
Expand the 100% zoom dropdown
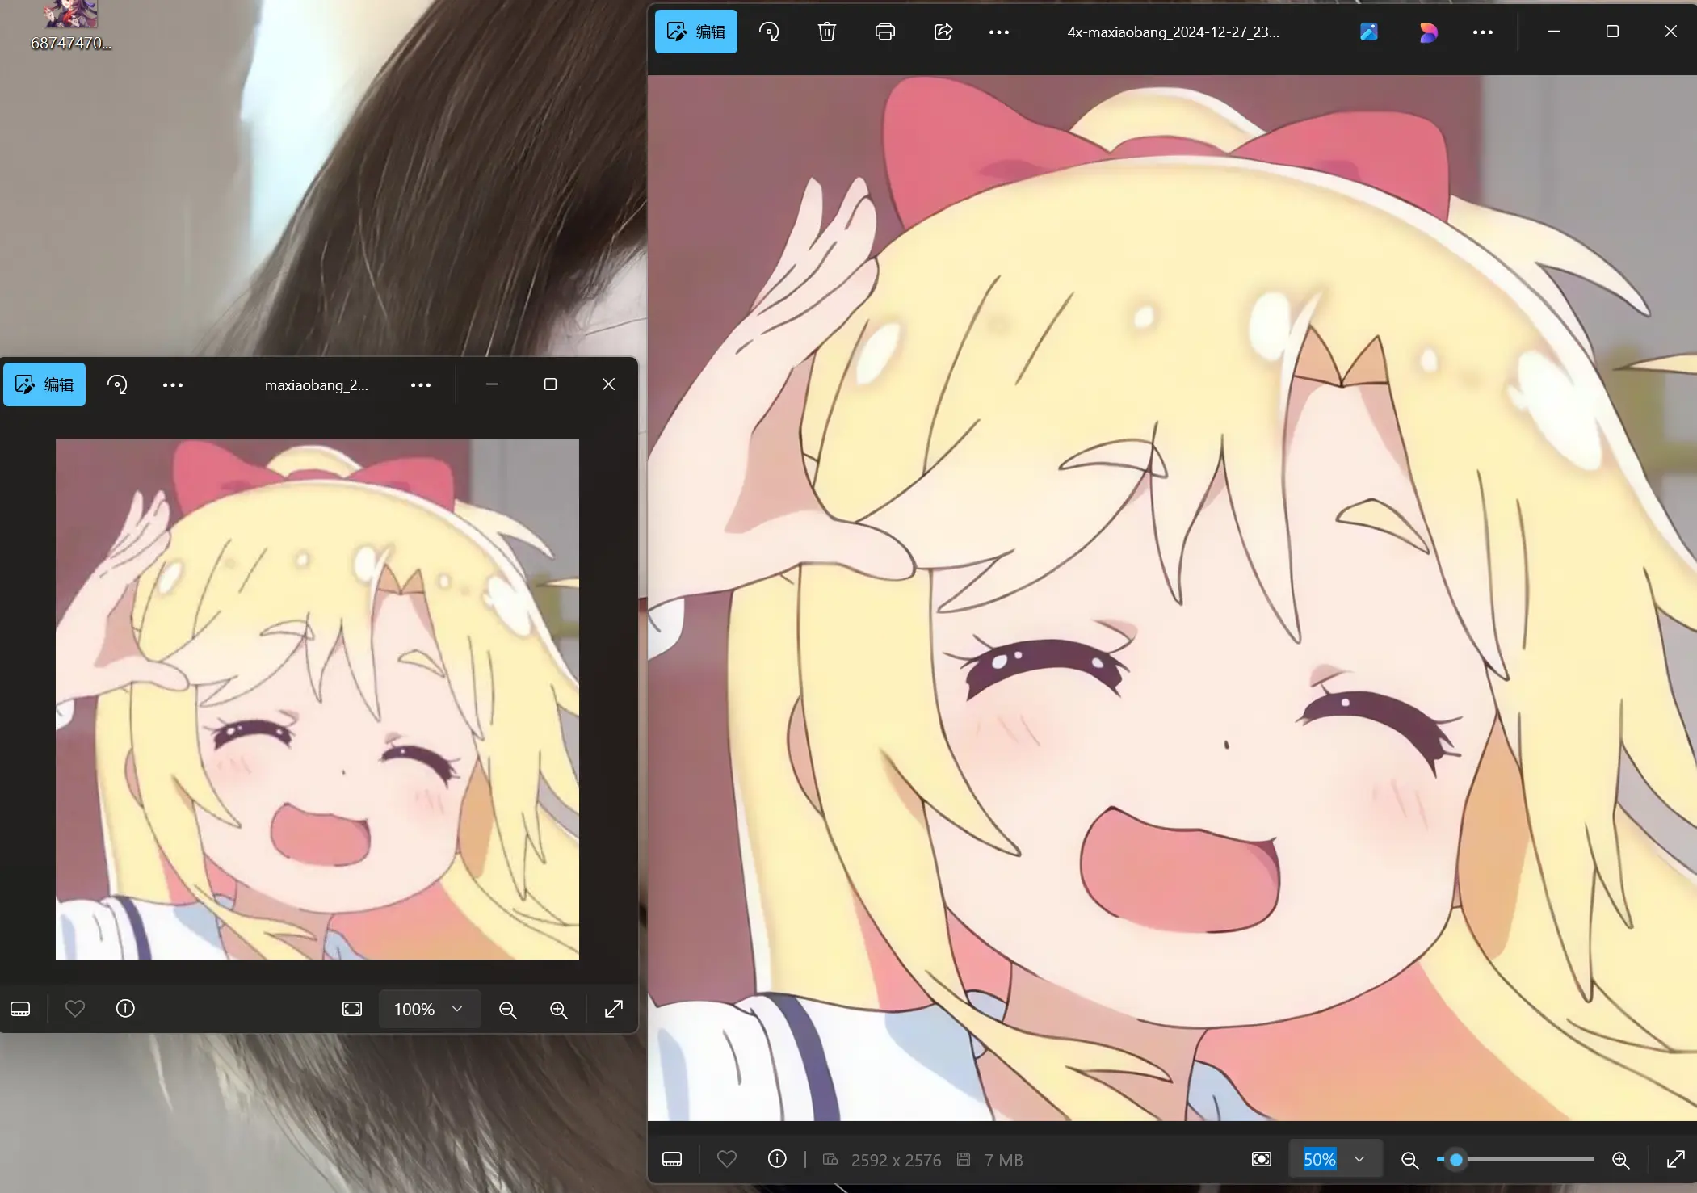pyautogui.click(x=457, y=1009)
